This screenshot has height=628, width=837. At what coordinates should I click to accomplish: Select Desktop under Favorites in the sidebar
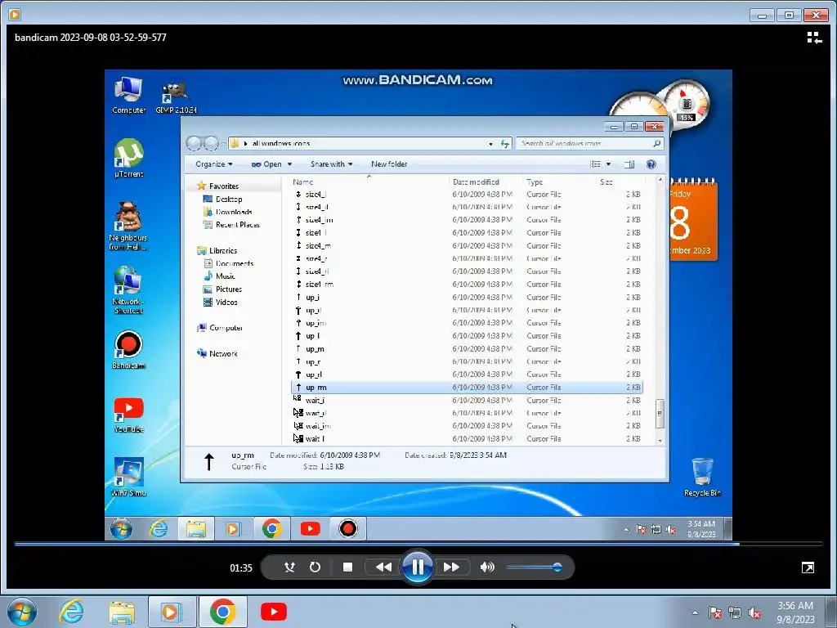point(222,199)
